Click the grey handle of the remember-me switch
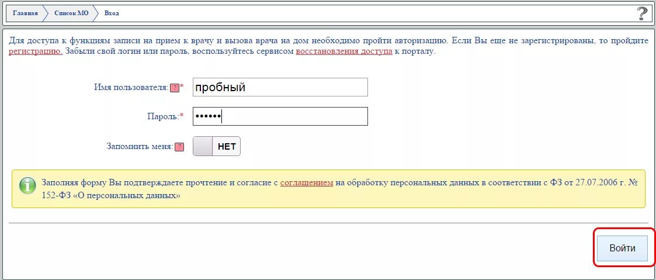Screen dimensions: 656x280 [203, 147]
